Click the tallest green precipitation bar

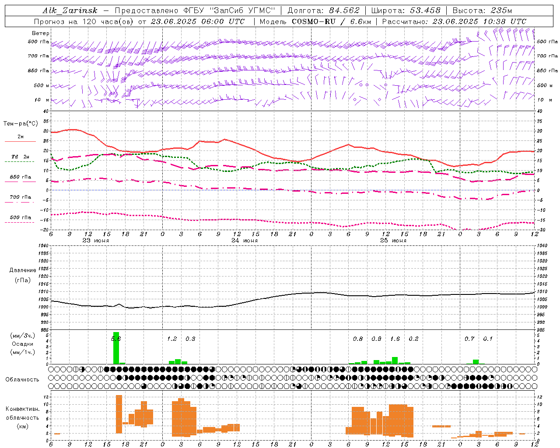[x=116, y=348]
